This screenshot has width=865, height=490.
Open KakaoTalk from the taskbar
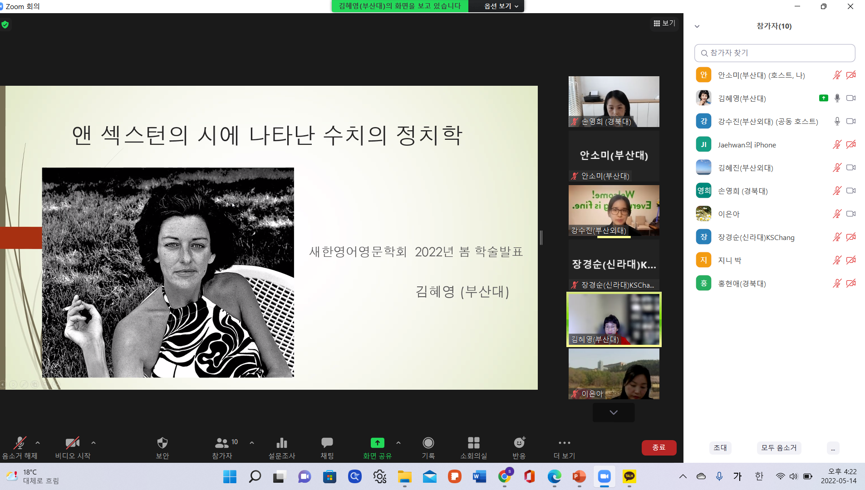coord(629,476)
